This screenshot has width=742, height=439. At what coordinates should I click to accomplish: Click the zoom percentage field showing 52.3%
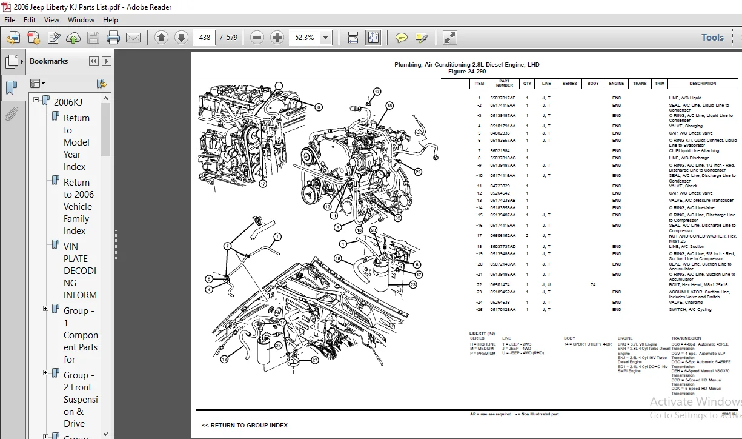point(305,38)
